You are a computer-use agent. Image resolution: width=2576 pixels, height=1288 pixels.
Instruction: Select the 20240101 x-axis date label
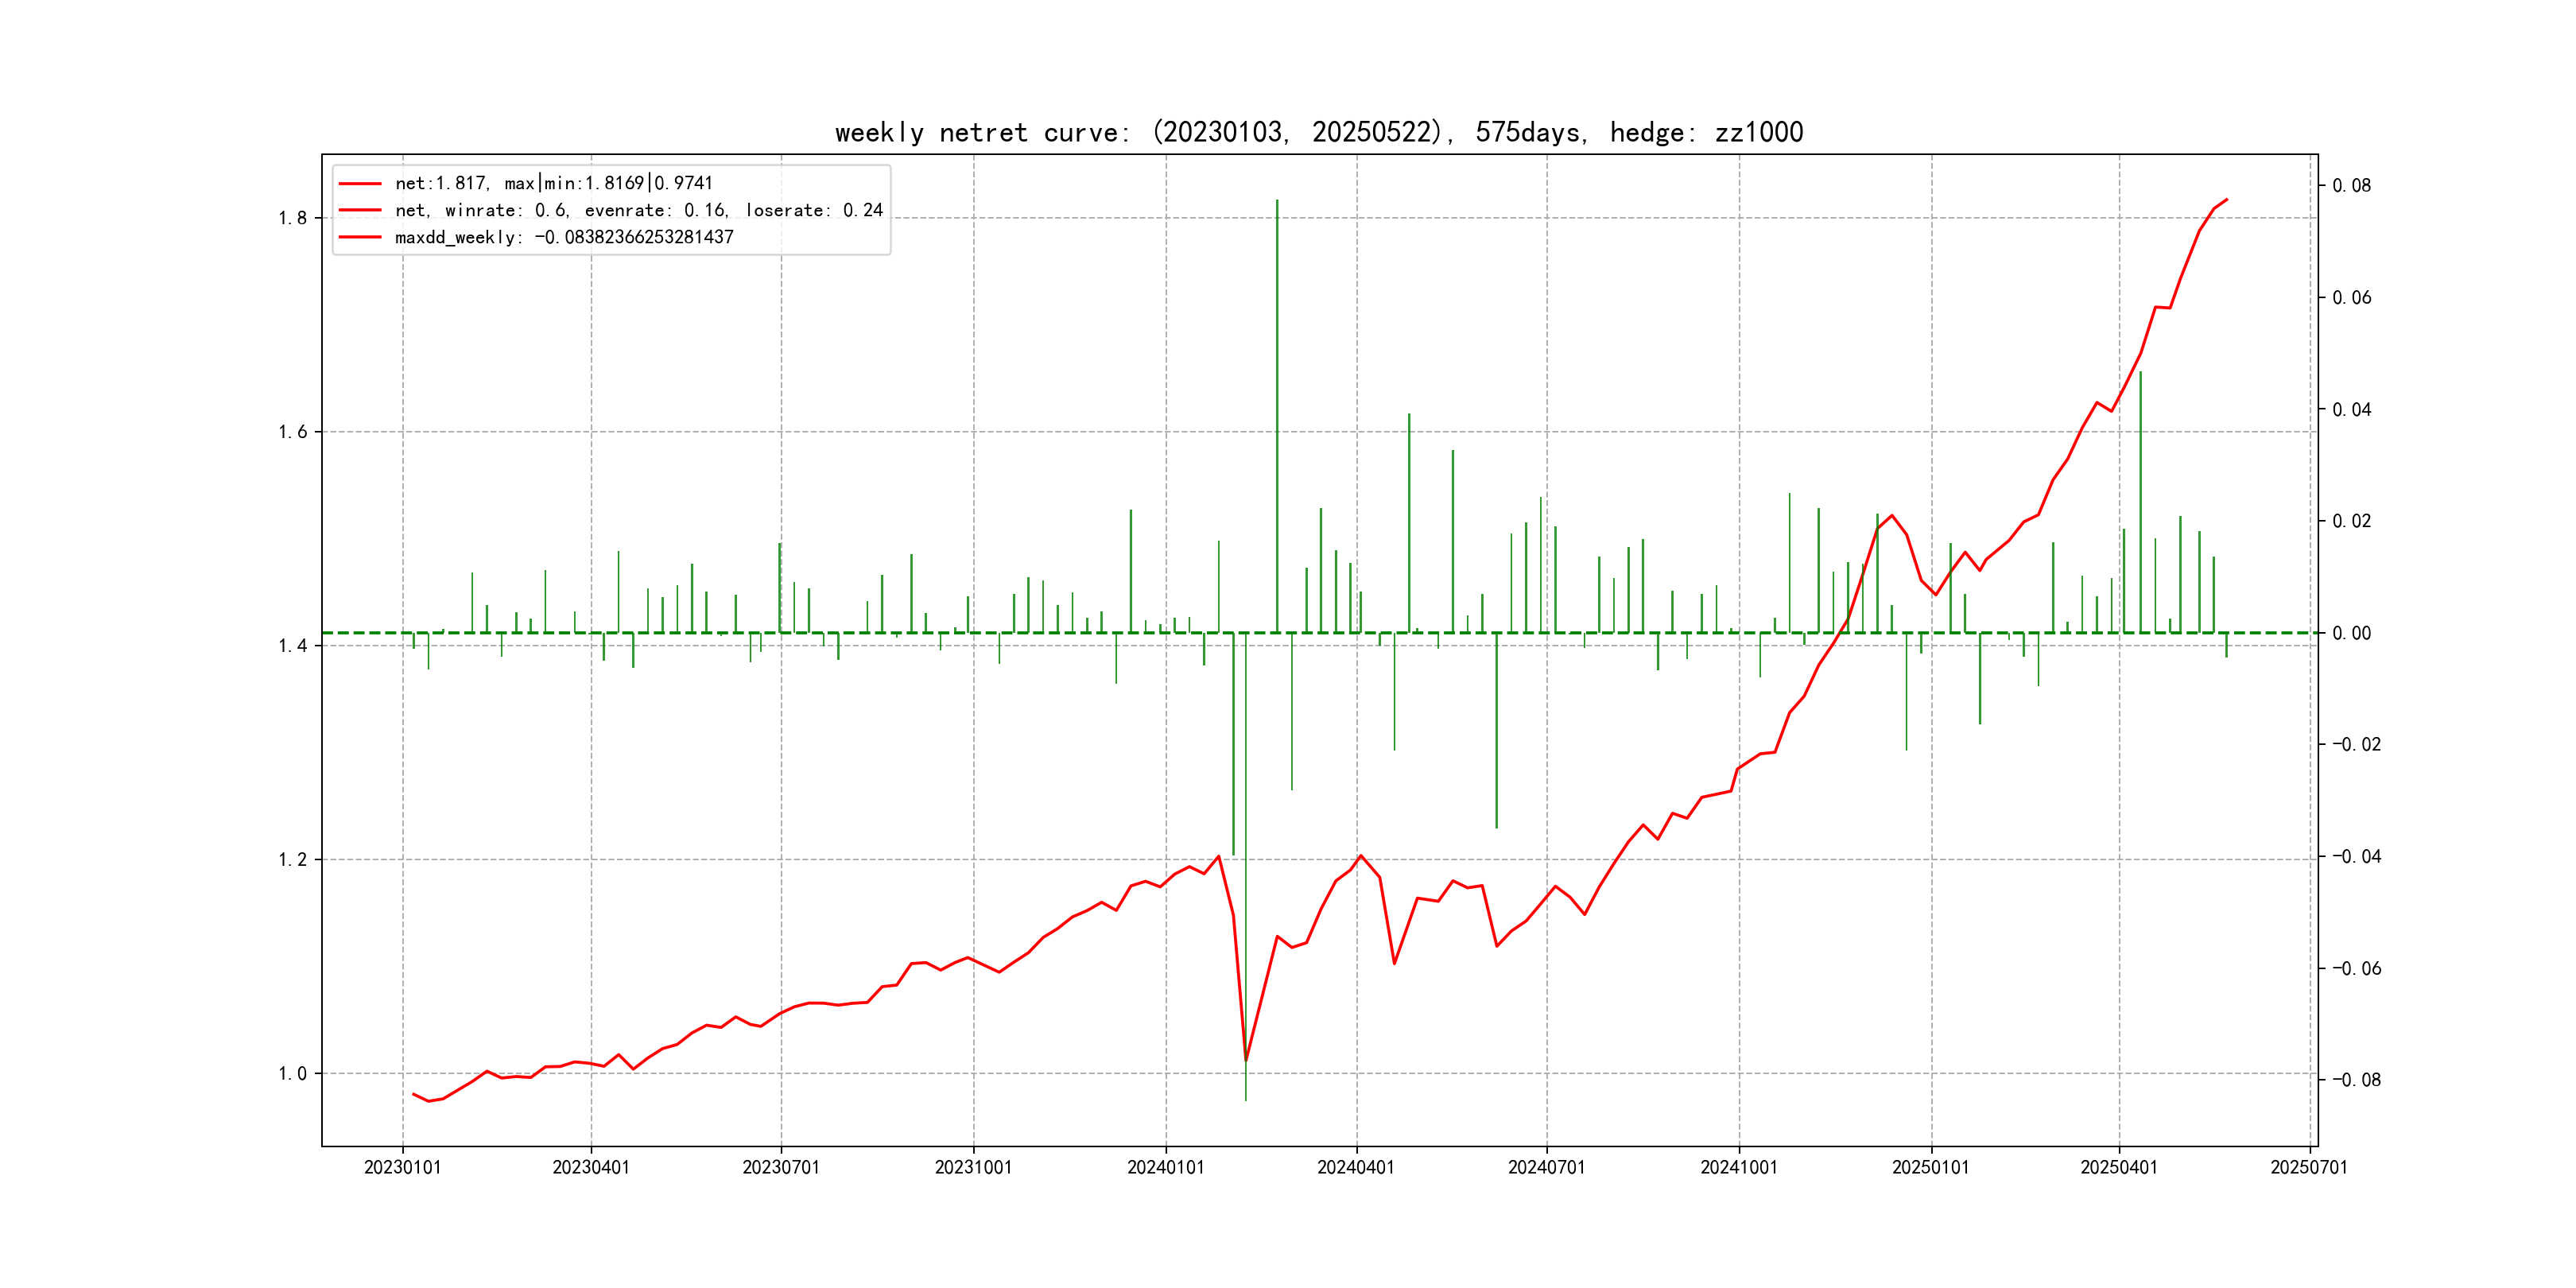point(1165,1167)
